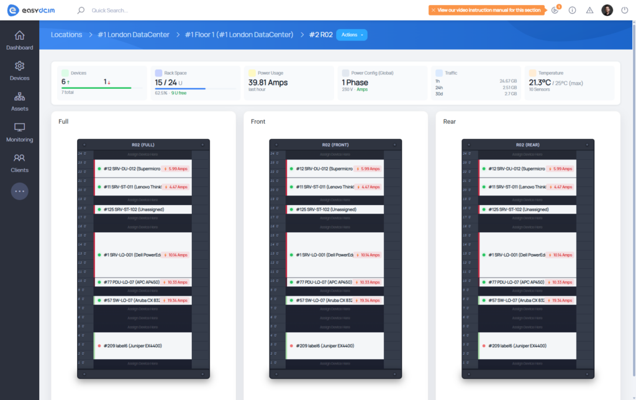Click the Locations breadcrumb link
The image size is (636, 400).
[x=66, y=35]
